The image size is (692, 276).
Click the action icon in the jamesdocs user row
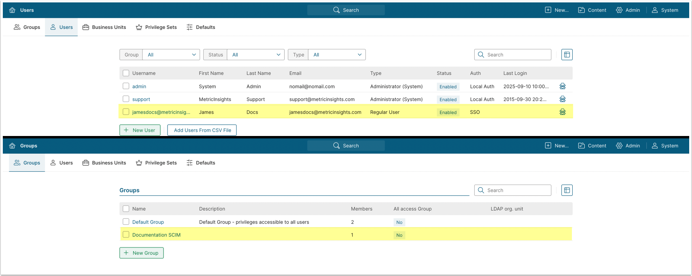click(562, 112)
